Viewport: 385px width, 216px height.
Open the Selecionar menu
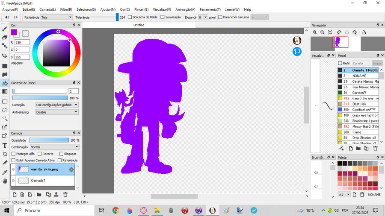point(86,9)
